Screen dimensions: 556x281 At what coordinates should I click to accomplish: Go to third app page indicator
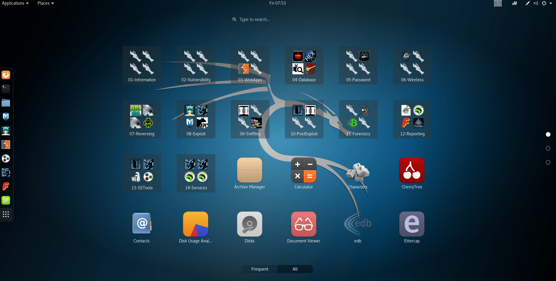pos(548,162)
